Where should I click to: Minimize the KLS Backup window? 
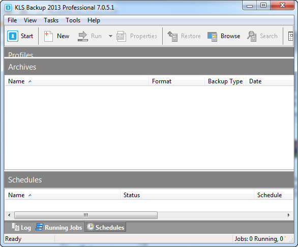pyautogui.click(x=250, y=6)
